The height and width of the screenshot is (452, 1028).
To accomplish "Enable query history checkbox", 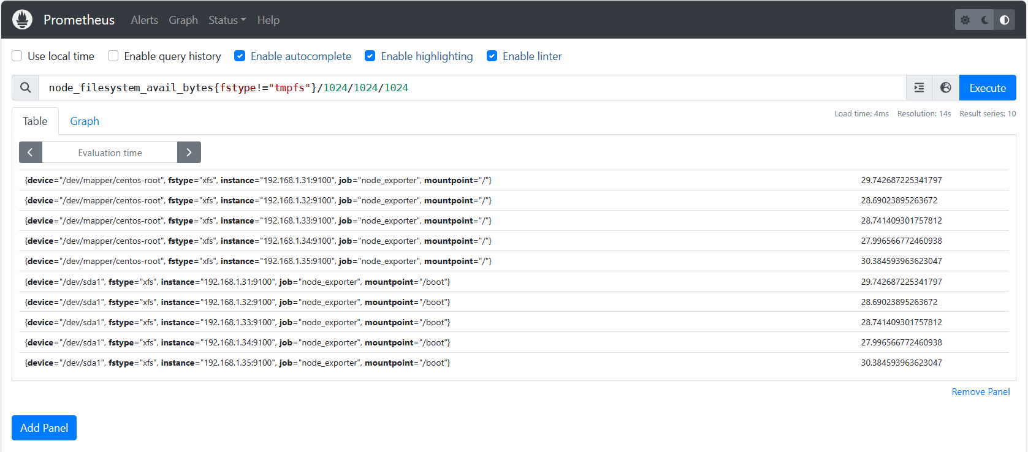I will (113, 56).
